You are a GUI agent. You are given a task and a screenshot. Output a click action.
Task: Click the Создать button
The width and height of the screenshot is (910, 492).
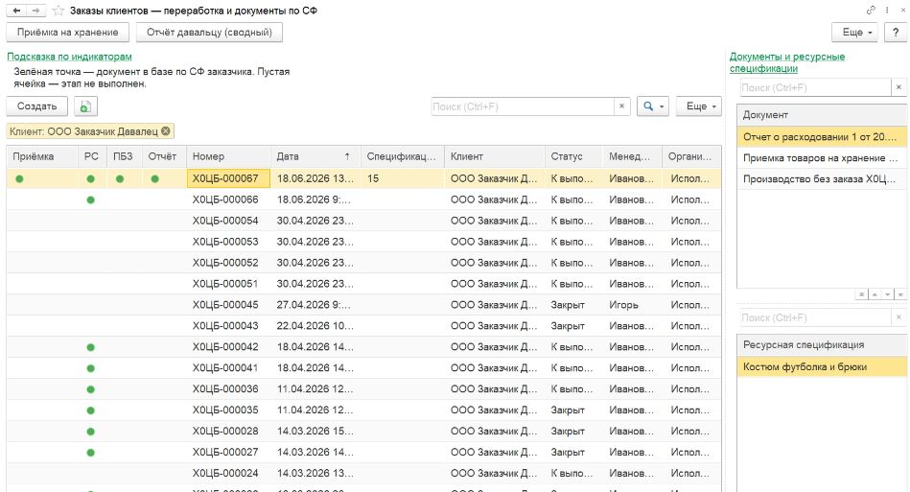pyautogui.click(x=36, y=106)
